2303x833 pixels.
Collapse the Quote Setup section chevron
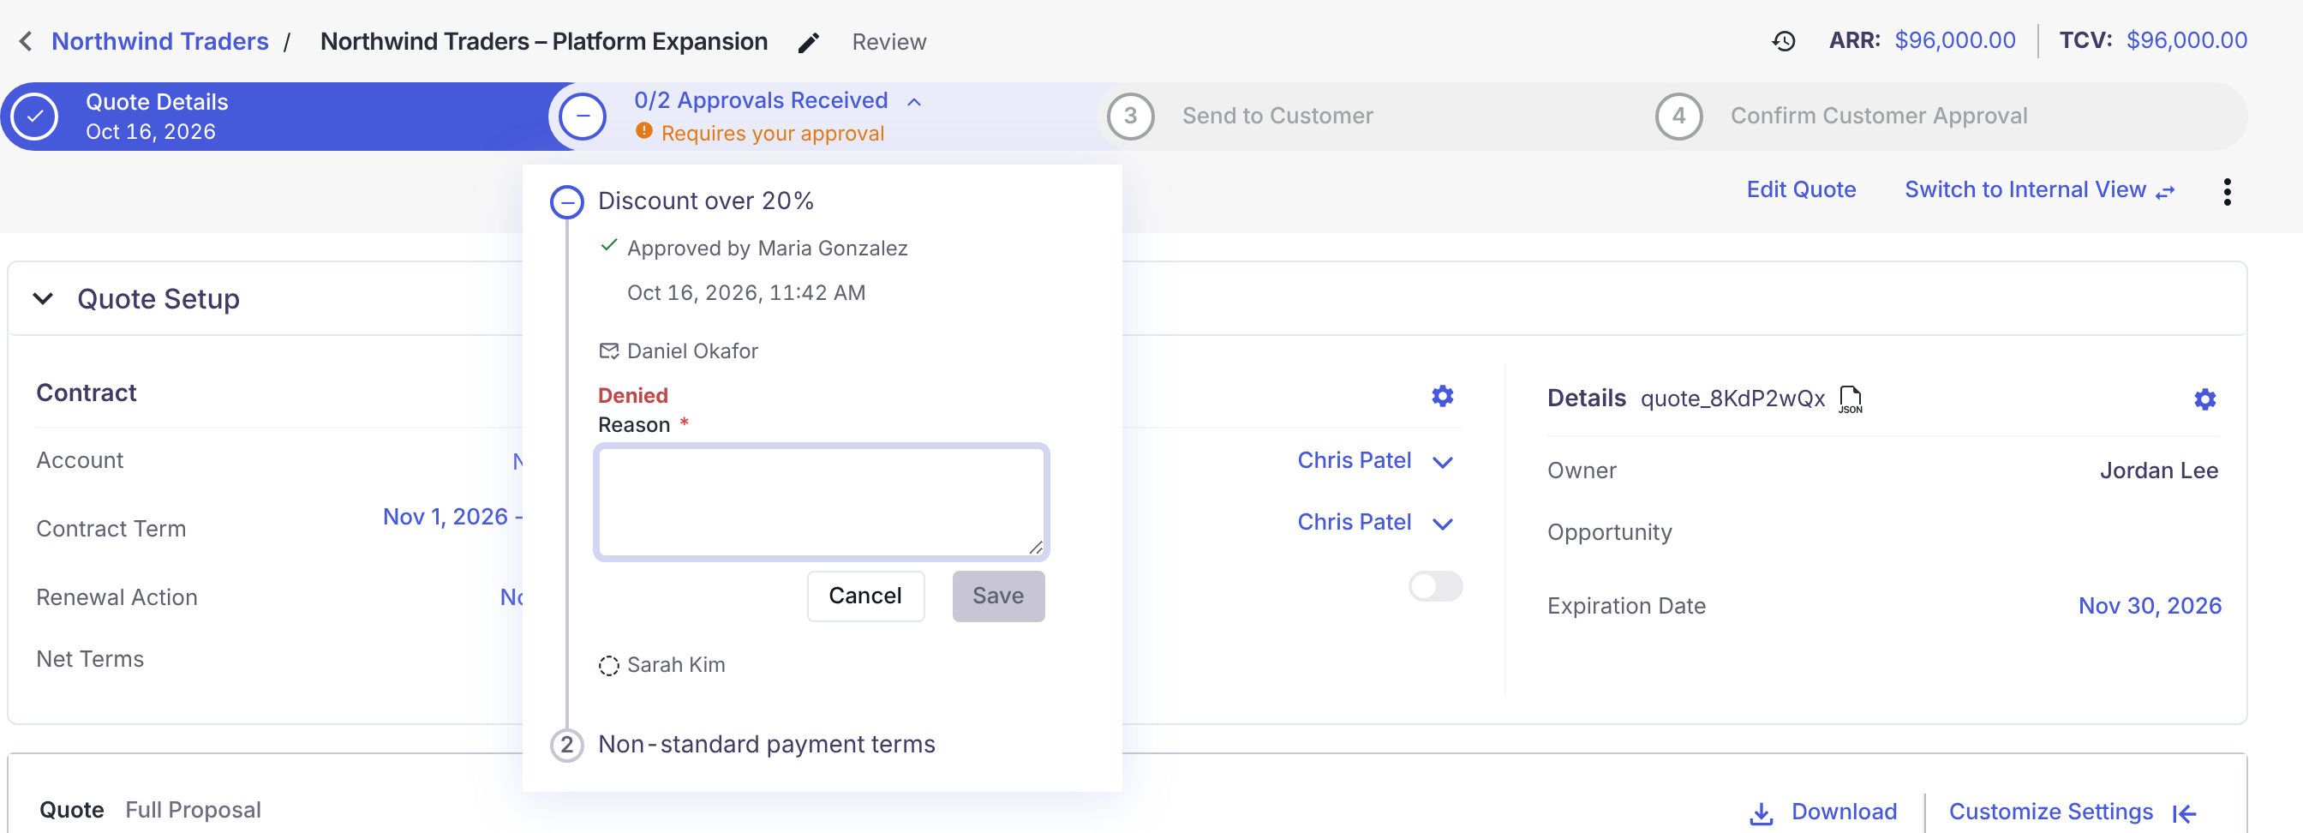coord(43,298)
